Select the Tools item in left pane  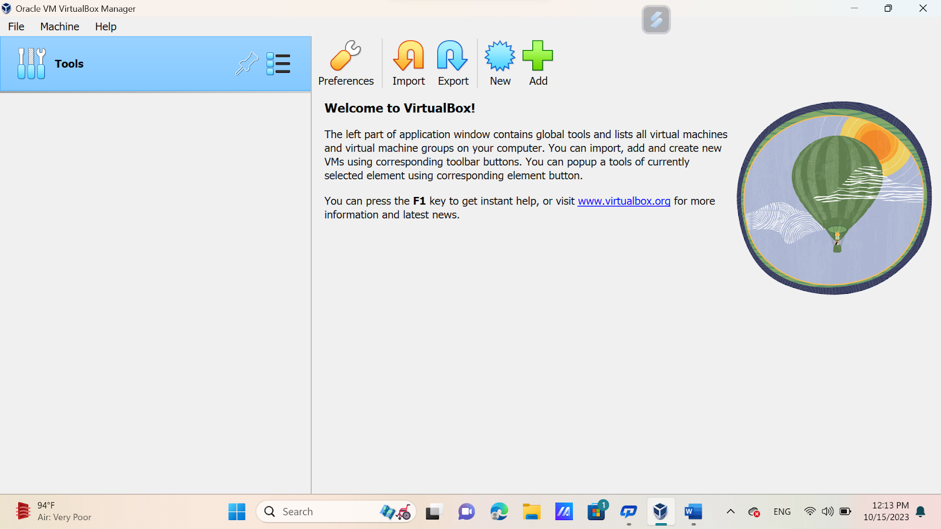coord(155,63)
